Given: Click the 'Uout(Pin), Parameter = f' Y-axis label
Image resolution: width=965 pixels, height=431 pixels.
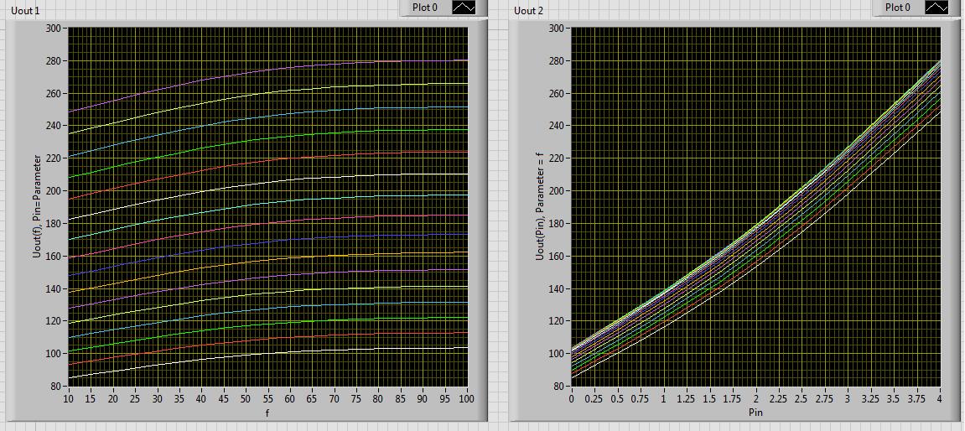Looking at the screenshot, I should click(x=541, y=207).
